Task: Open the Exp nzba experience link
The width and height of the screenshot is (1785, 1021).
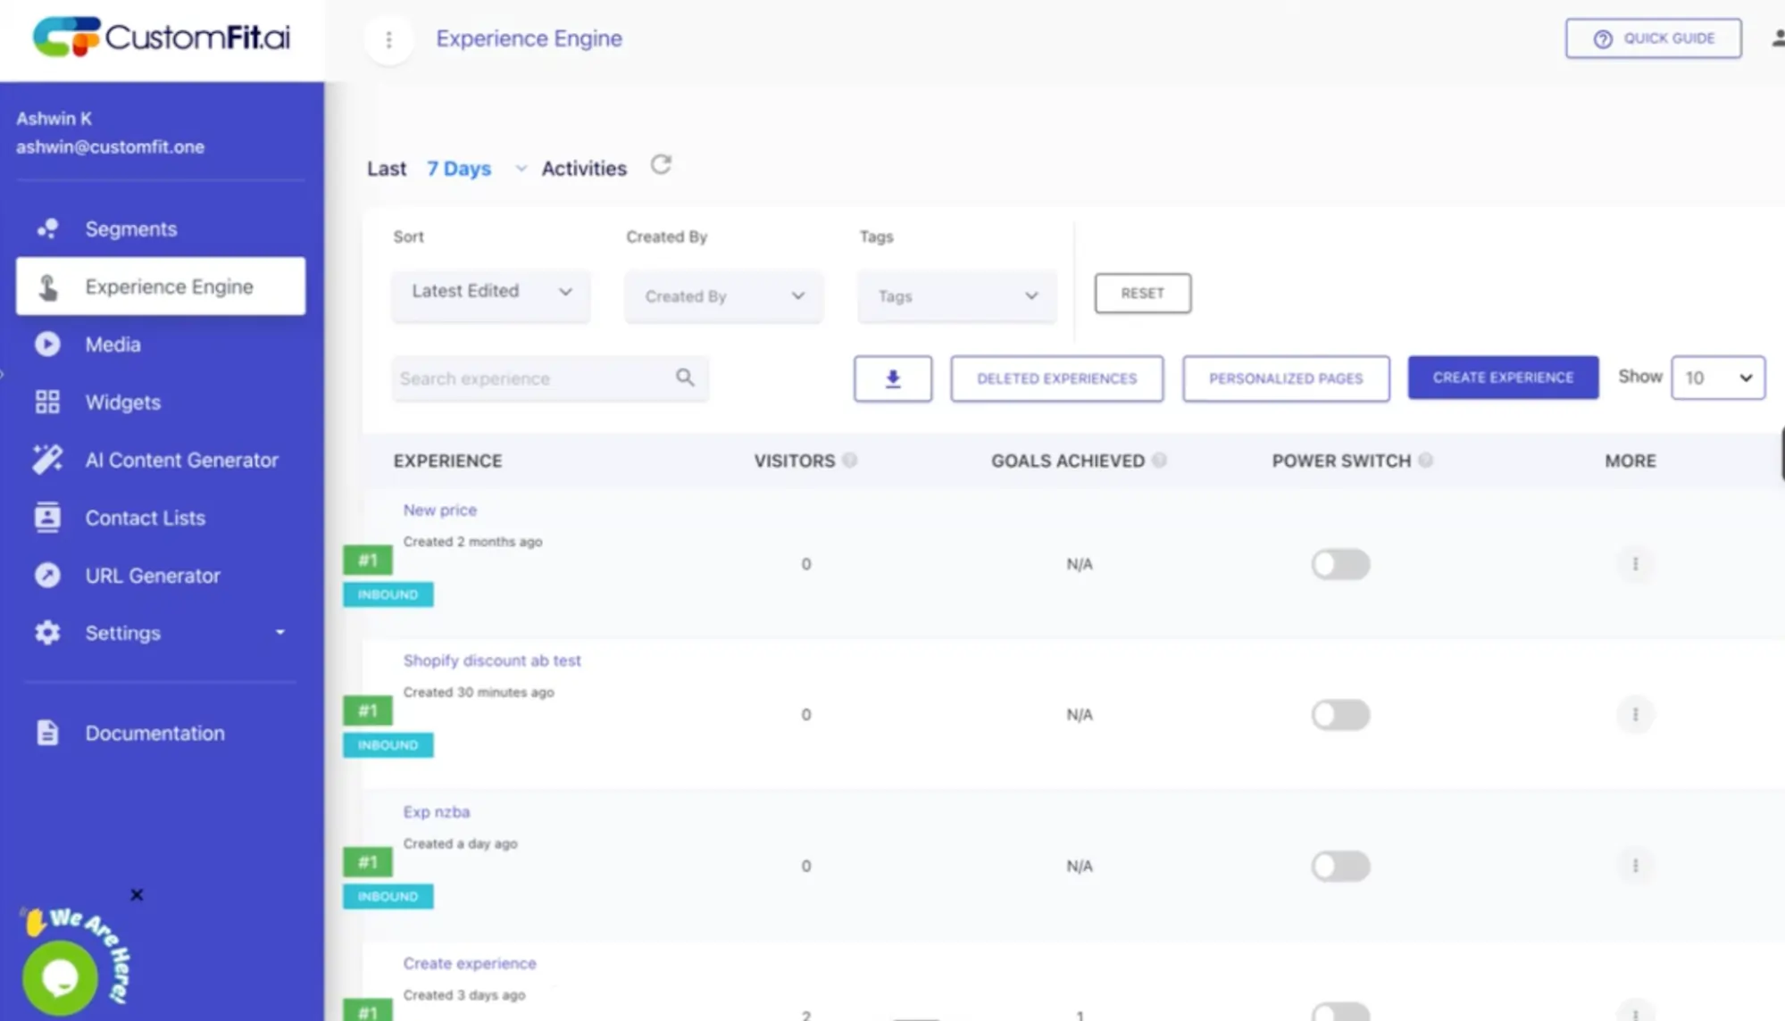Action: click(x=437, y=811)
